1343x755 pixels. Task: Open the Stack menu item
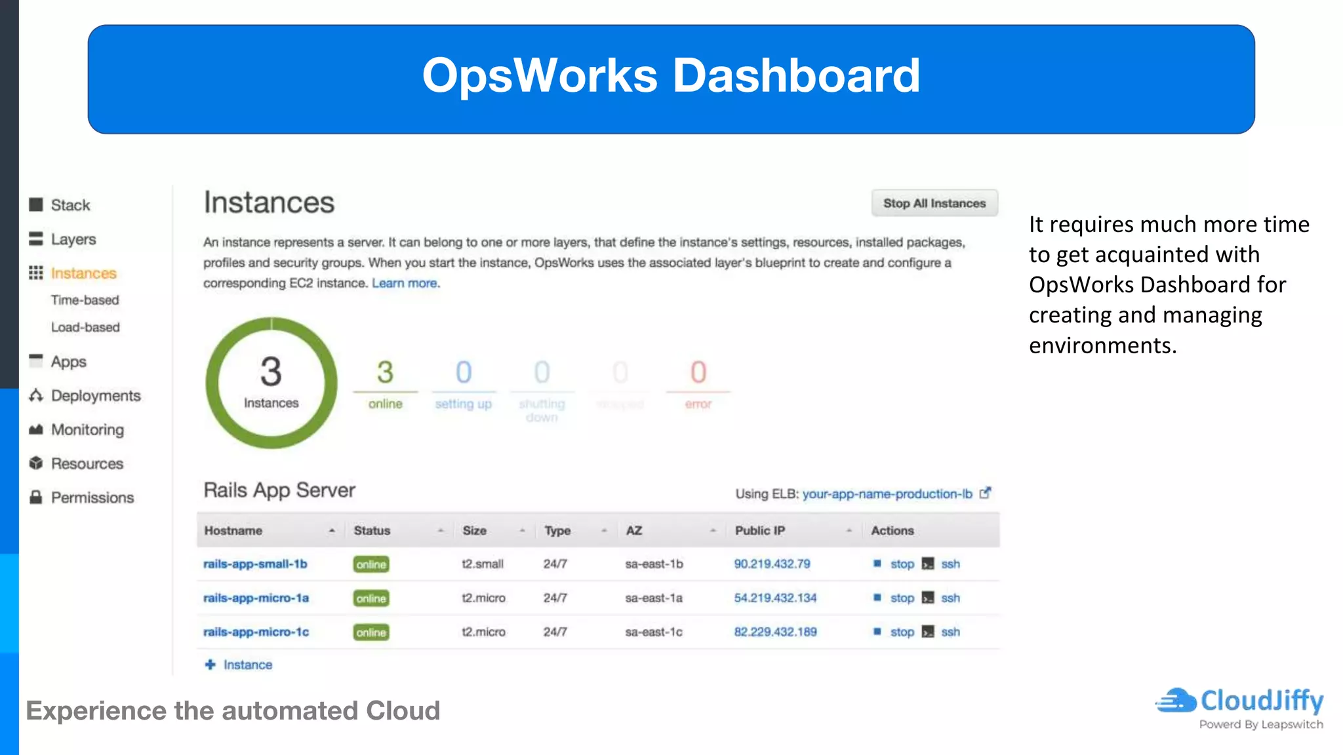(71, 205)
